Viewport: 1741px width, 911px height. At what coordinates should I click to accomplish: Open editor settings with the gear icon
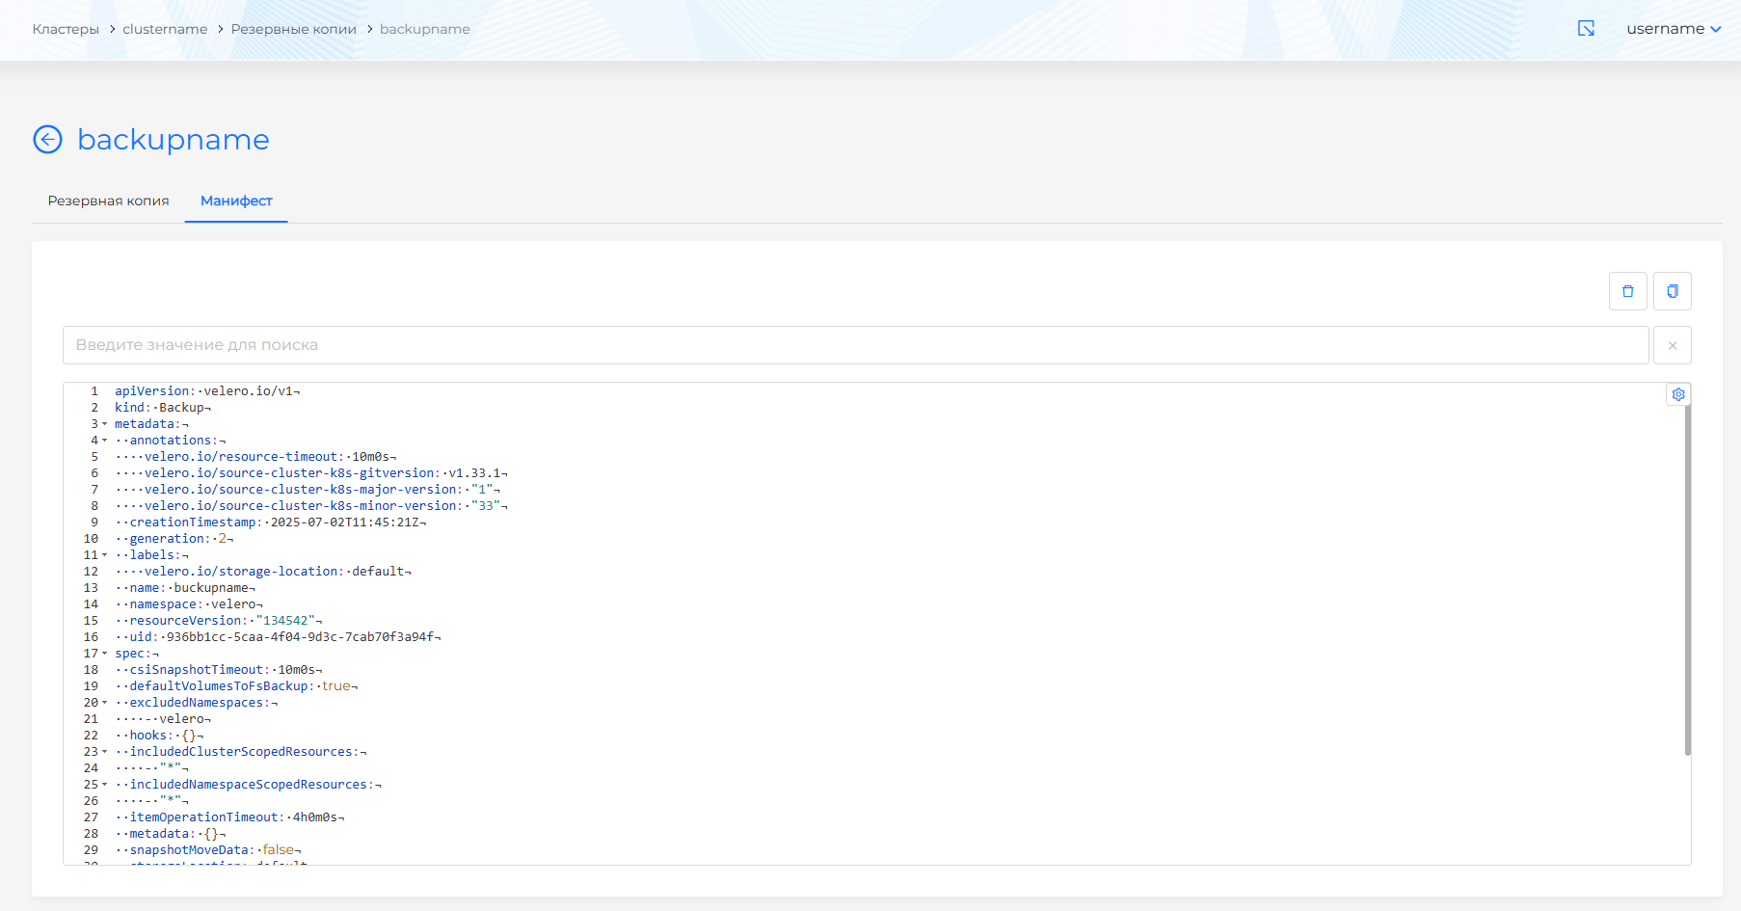[1678, 393]
